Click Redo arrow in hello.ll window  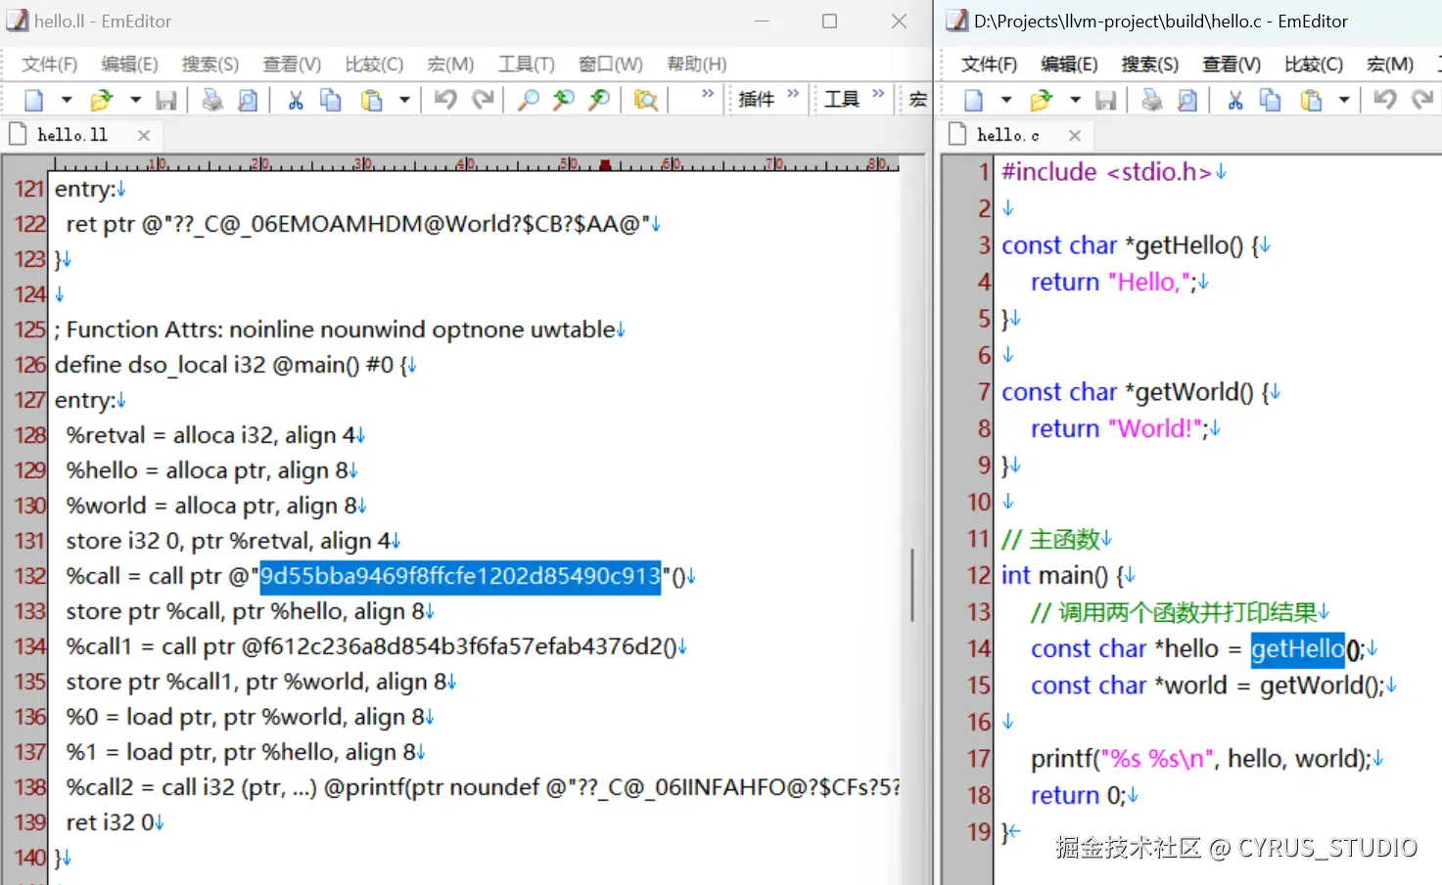483,99
